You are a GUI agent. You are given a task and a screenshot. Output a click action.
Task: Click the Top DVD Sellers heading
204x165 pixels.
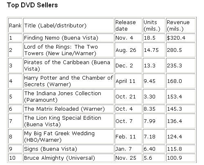click(x=32, y=5)
